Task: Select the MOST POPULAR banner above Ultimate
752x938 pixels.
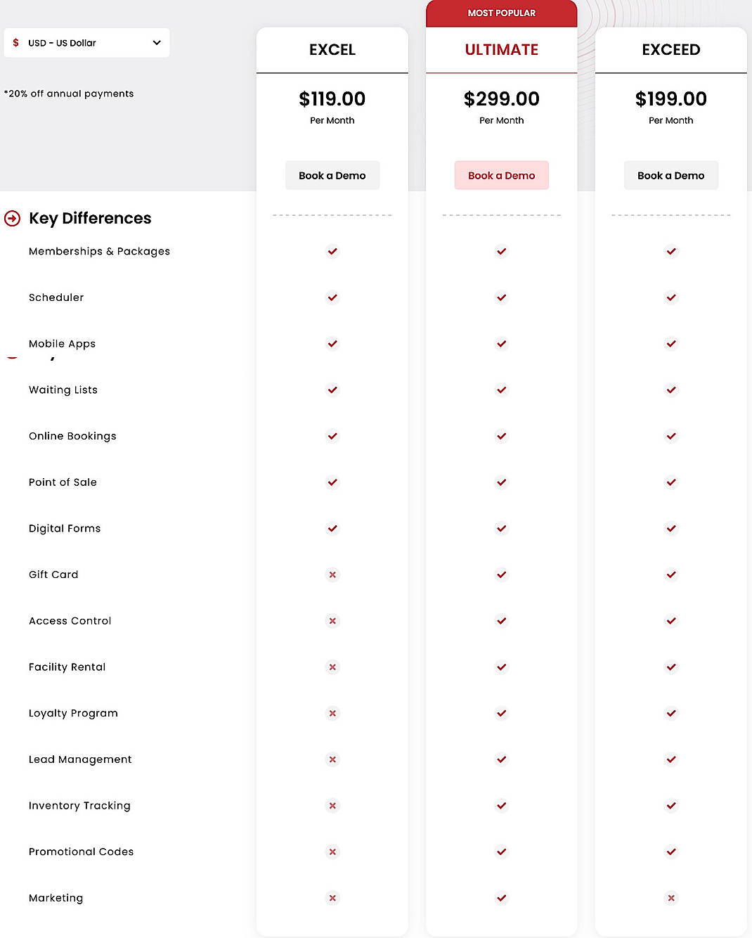Action: (501, 13)
